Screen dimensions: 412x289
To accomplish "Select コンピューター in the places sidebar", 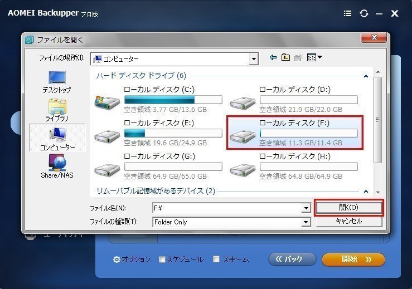I will coord(57,139).
